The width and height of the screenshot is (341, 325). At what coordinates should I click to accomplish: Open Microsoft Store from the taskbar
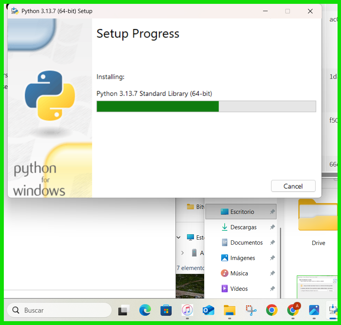166,310
